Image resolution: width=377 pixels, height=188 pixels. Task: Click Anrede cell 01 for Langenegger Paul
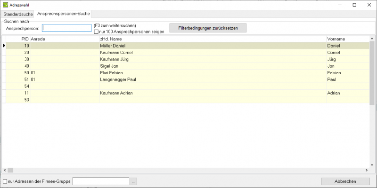tap(65, 79)
